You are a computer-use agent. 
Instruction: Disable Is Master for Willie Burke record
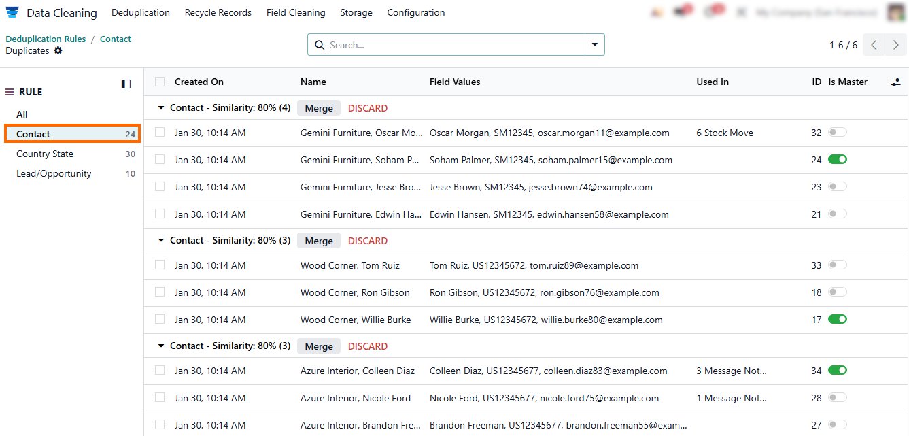(837, 320)
